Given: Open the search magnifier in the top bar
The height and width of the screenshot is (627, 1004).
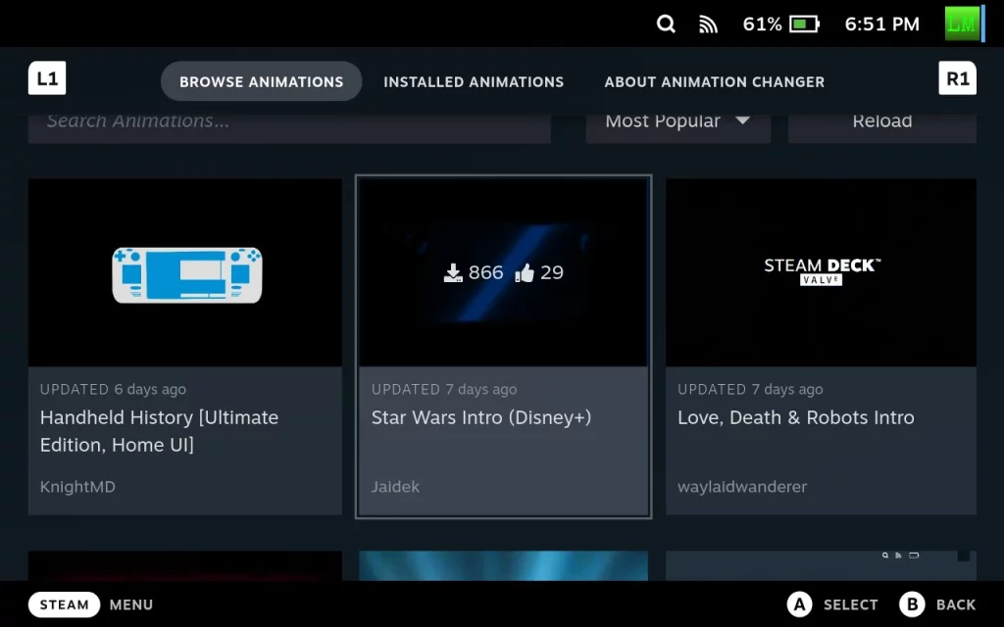Looking at the screenshot, I should click(x=666, y=24).
